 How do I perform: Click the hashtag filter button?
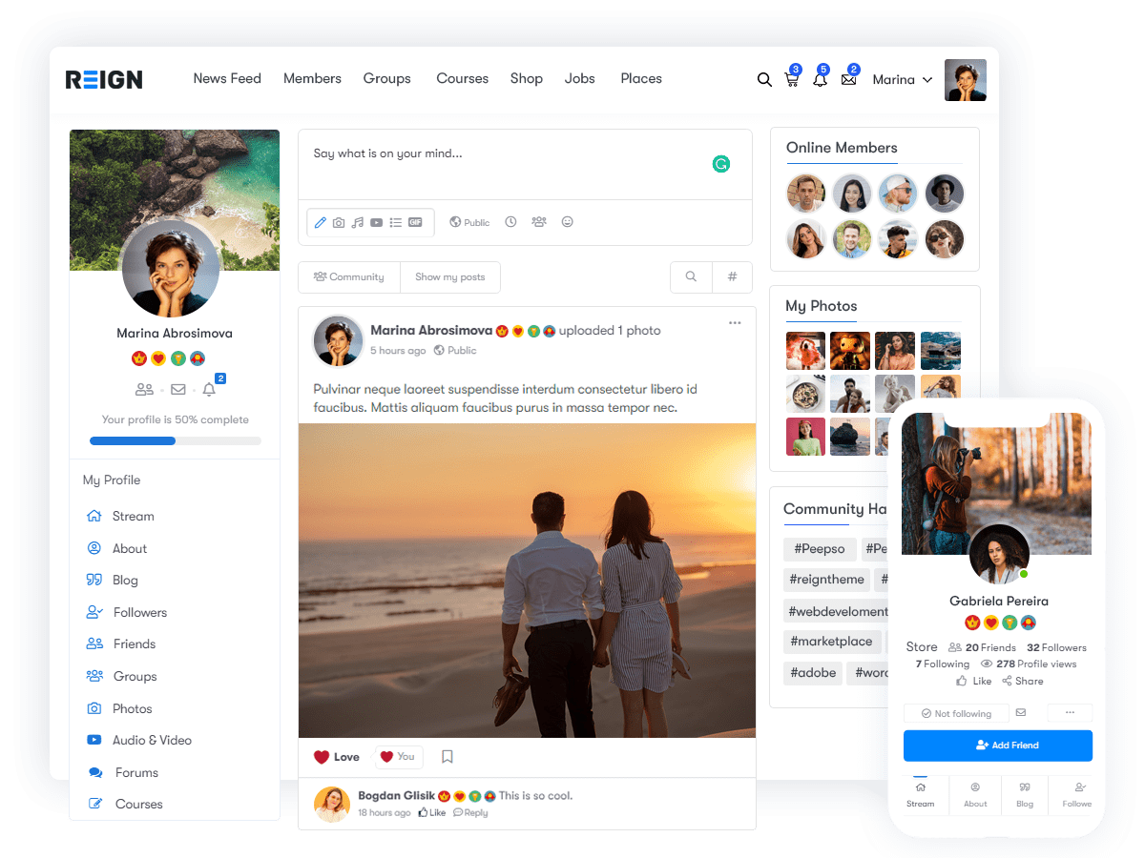click(732, 277)
